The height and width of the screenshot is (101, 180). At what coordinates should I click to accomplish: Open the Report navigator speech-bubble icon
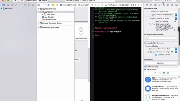pos(33,5)
